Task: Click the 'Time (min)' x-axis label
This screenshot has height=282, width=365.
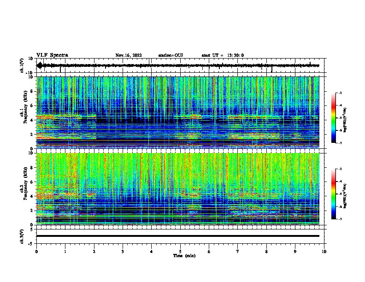Action: point(184,256)
